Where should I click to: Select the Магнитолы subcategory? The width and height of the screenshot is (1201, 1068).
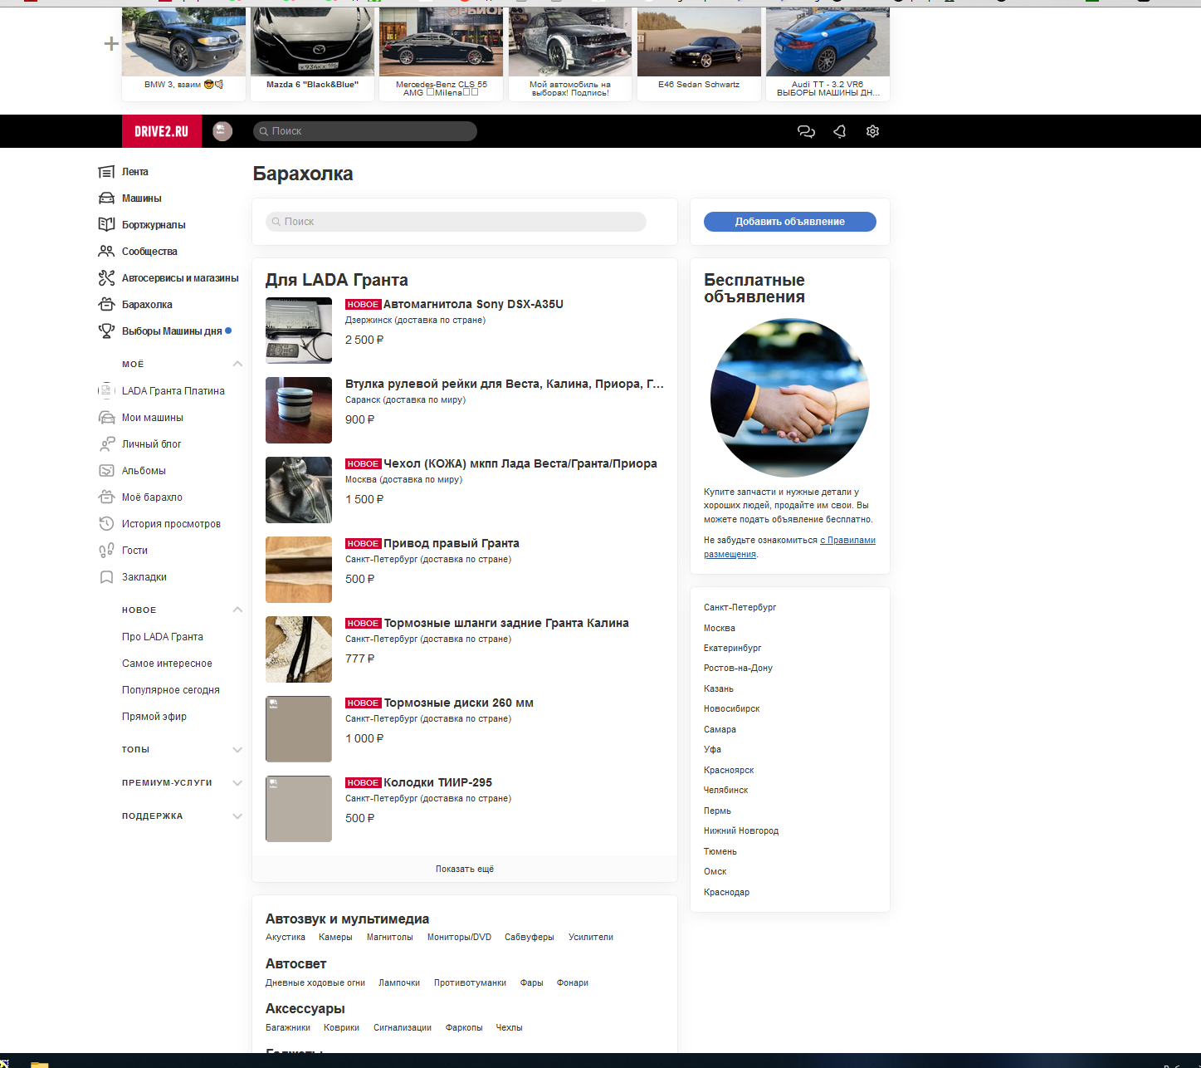coord(390,937)
